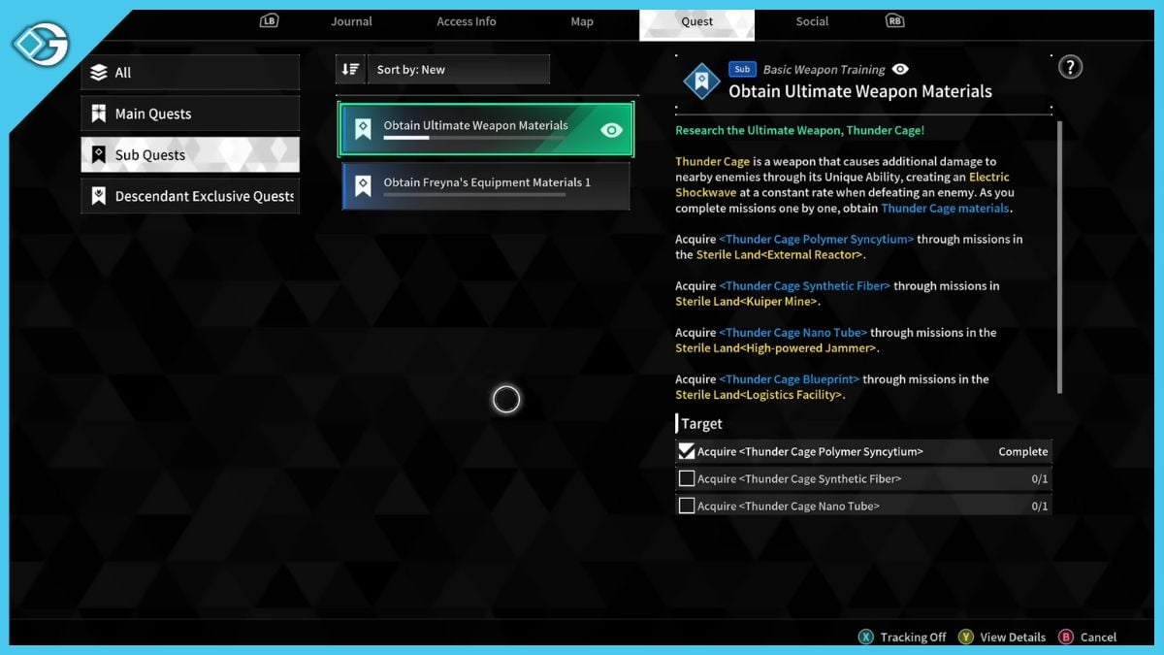
Task: Click Electric Shockwave highlighted text
Action: (842, 184)
